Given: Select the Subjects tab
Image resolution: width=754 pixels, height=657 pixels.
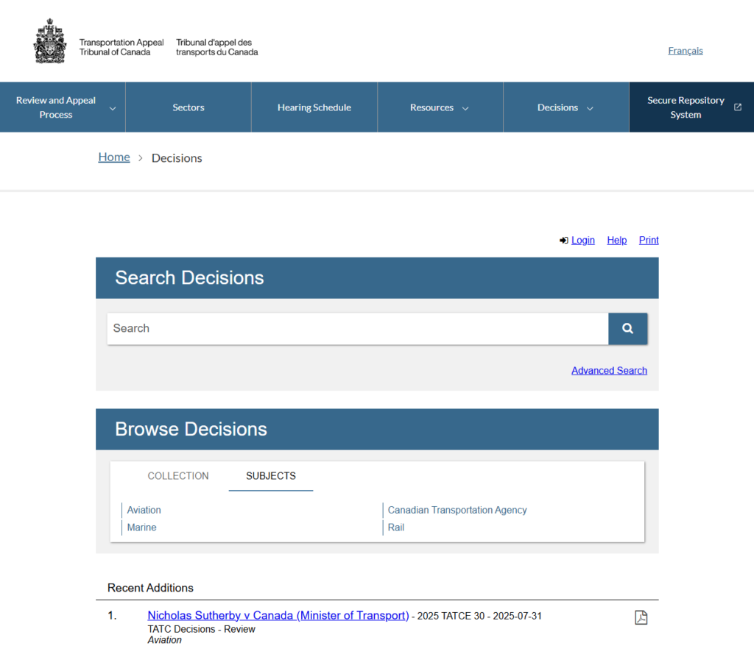Looking at the screenshot, I should 271,476.
